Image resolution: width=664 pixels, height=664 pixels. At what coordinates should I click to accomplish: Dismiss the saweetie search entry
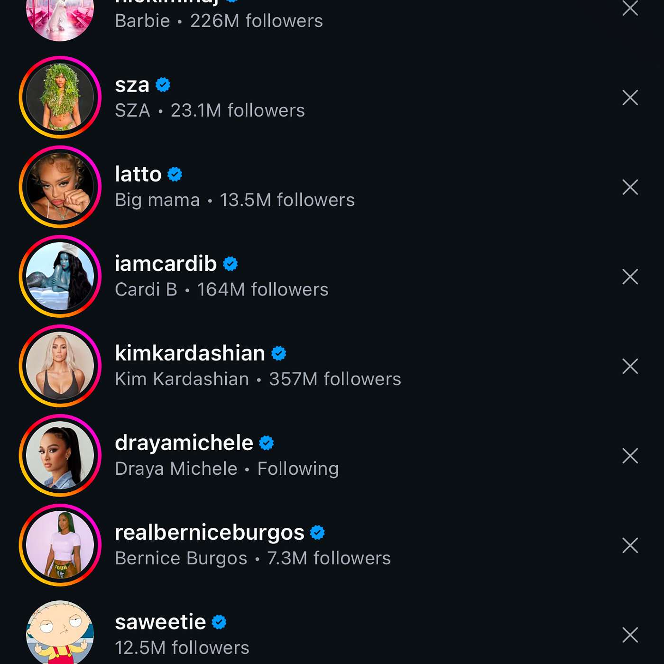pos(630,635)
